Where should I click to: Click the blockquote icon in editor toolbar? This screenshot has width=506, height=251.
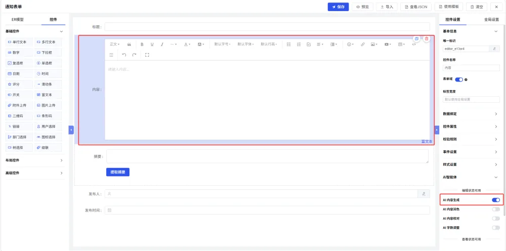pos(129,44)
